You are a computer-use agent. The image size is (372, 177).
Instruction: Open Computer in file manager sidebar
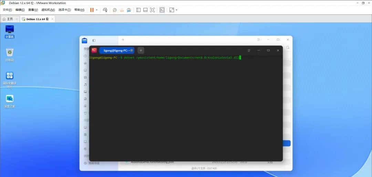[x=85, y=127]
